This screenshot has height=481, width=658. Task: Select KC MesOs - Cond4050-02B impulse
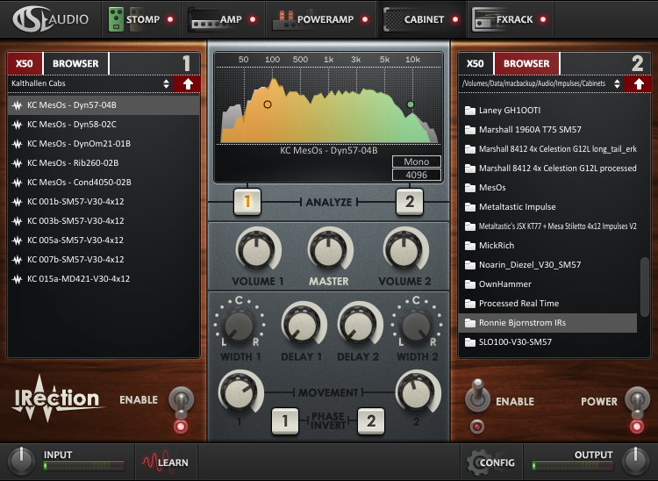click(x=104, y=183)
